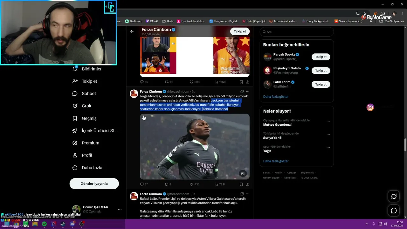407x229 pixels.
Task: Open the Dashboard bookmark
Action: pyautogui.click(x=134, y=21)
